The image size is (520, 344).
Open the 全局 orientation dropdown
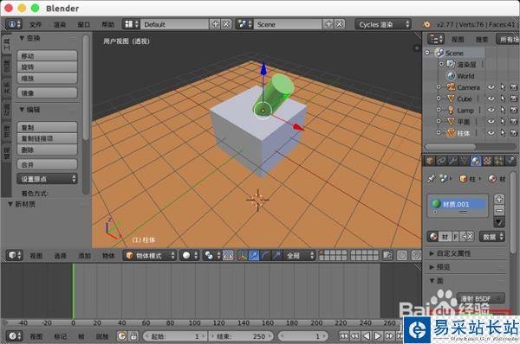pyautogui.click(x=299, y=255)
